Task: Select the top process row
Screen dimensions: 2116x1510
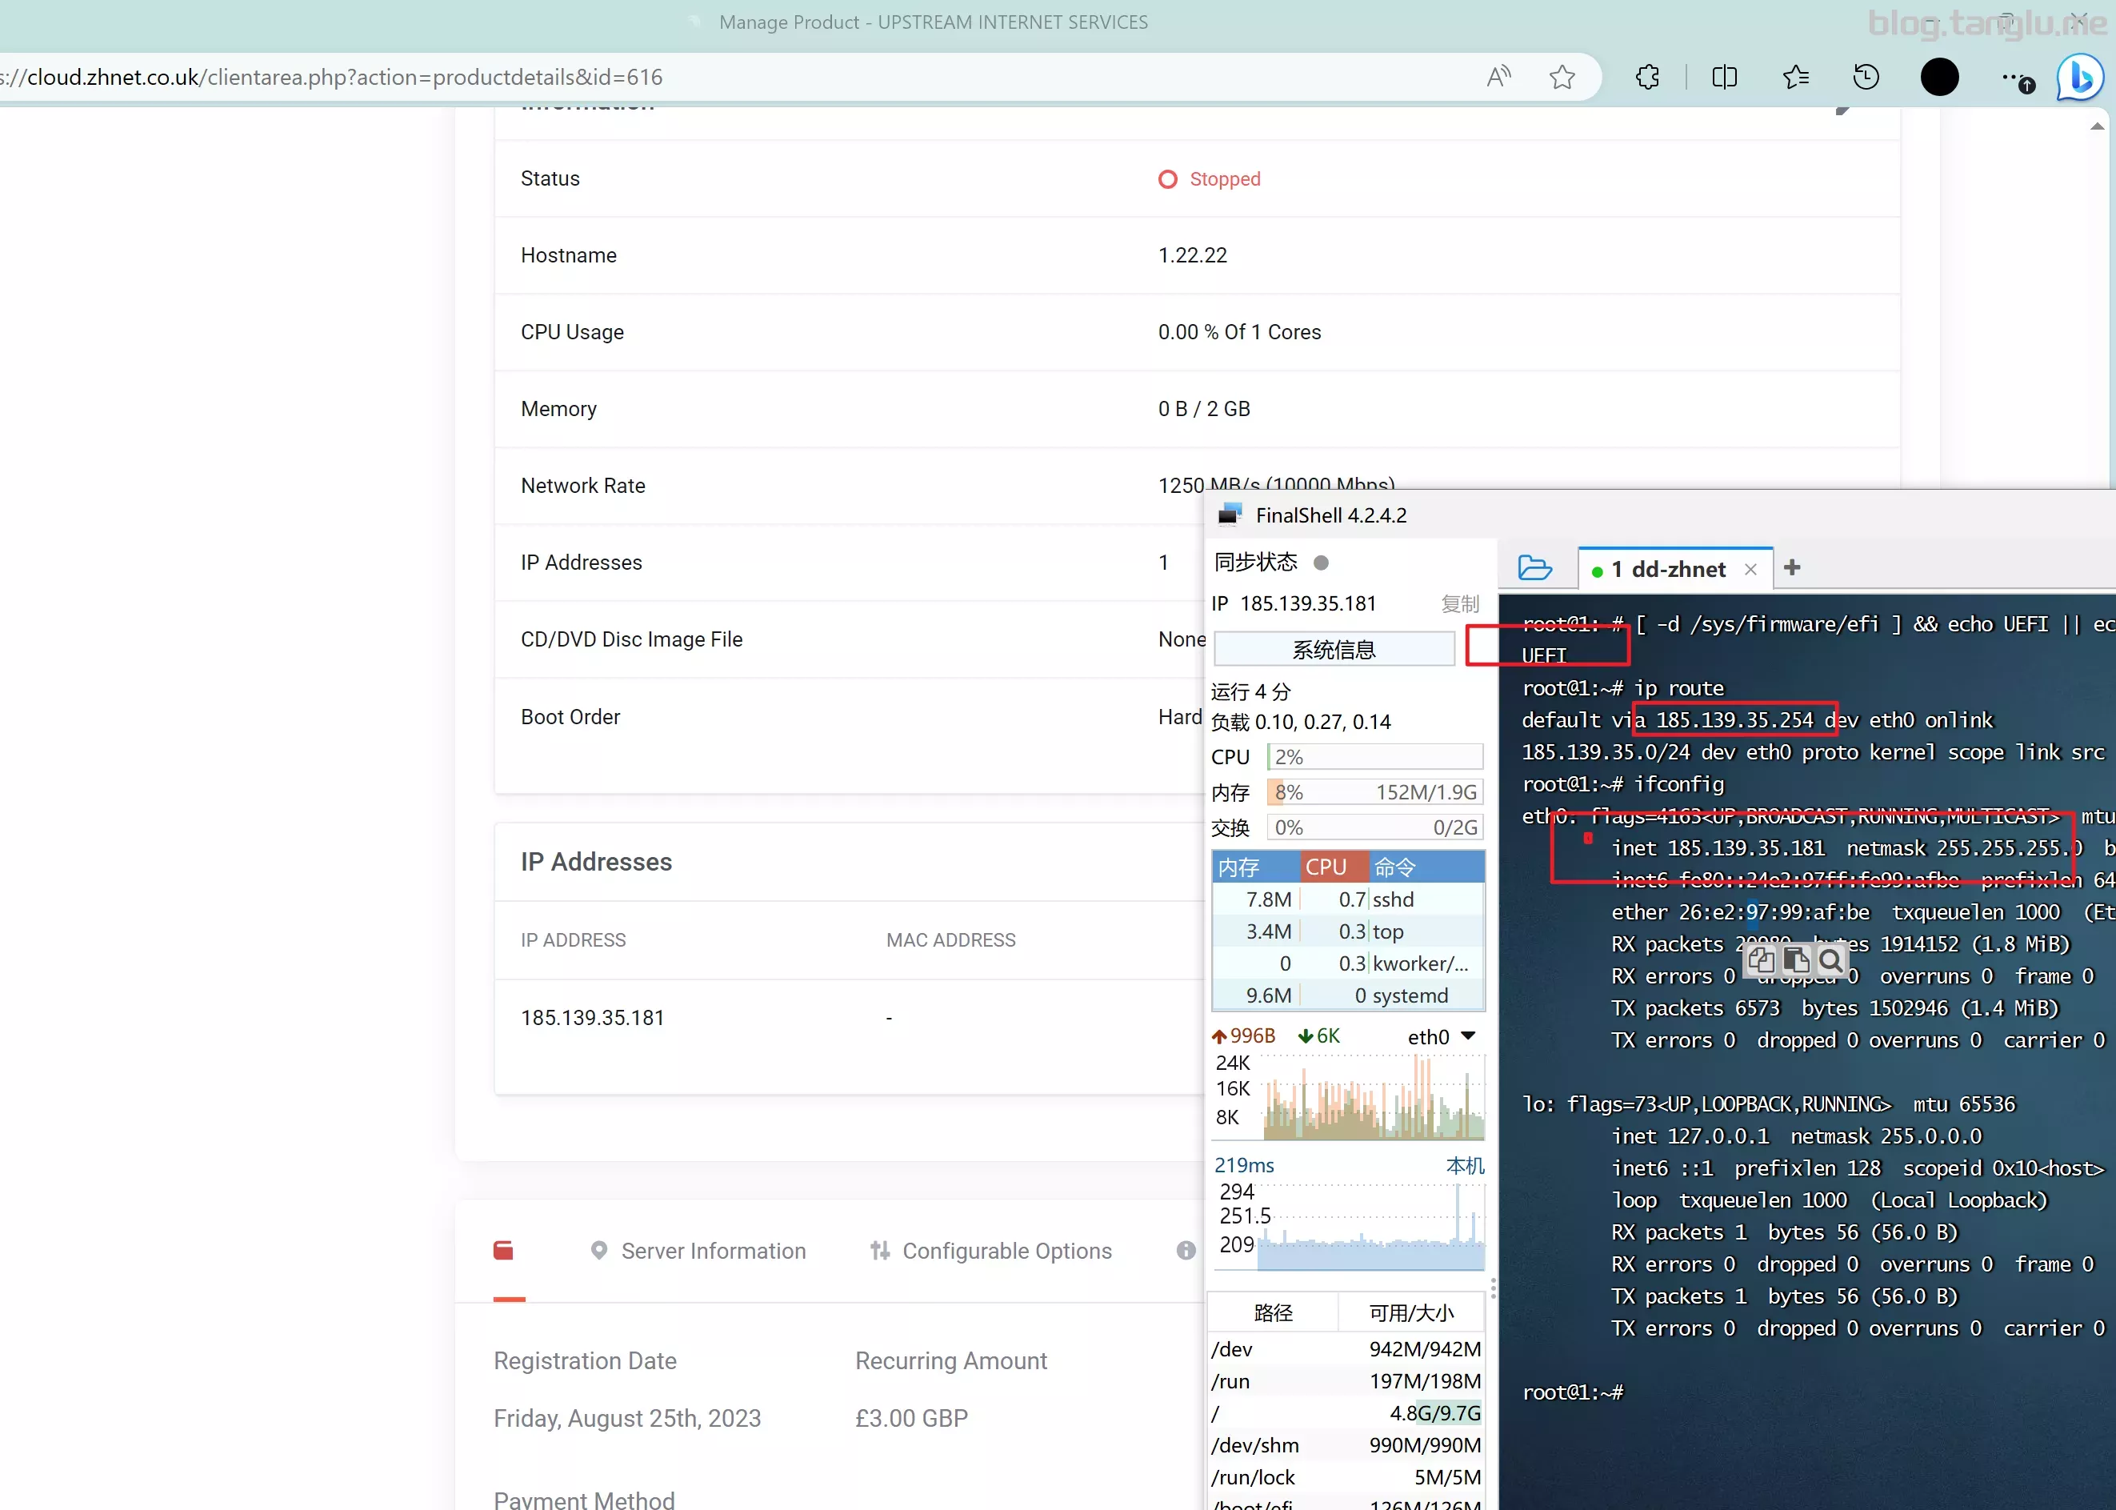Action: (1349, 931)
